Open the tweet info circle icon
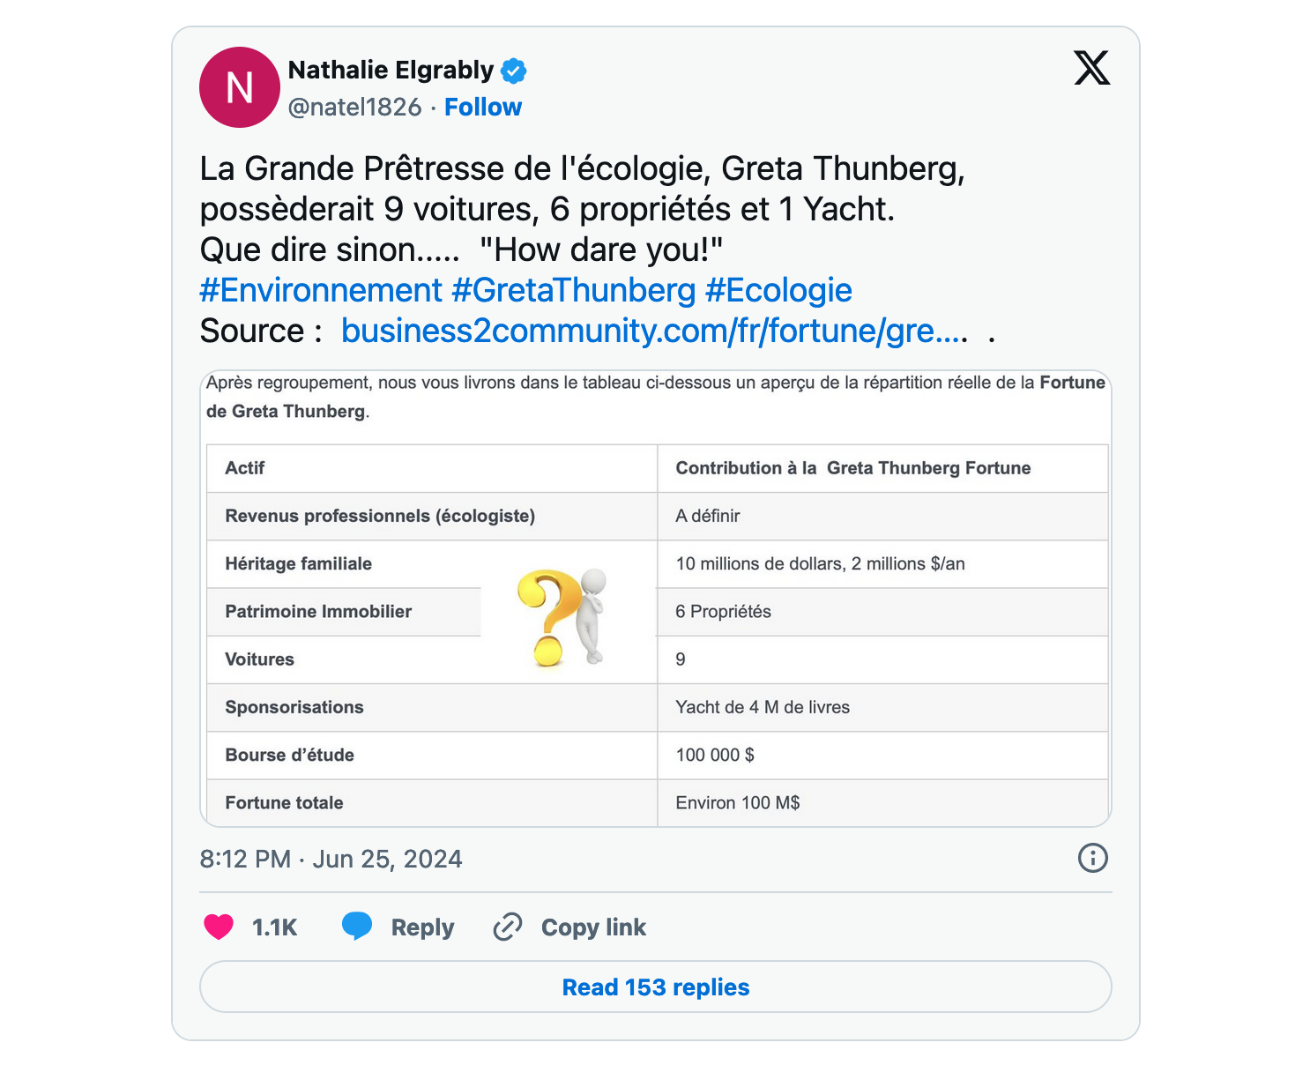 (1092, 858)
